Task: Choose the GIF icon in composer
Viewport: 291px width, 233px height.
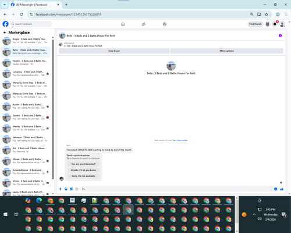Action: [77, 189]
